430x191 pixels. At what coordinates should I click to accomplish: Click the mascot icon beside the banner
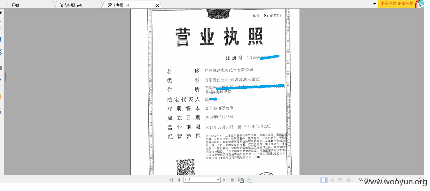pyautogui.click(x=419, y=4)
